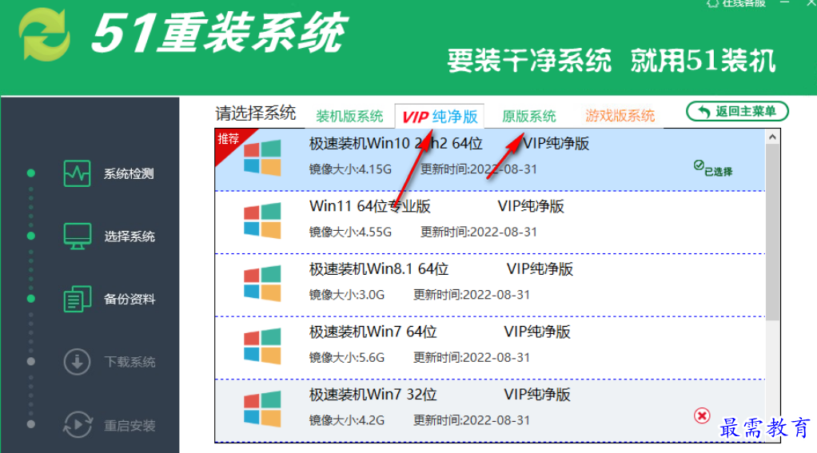Select the 选择系统 sidebar label

pos(130,236)
